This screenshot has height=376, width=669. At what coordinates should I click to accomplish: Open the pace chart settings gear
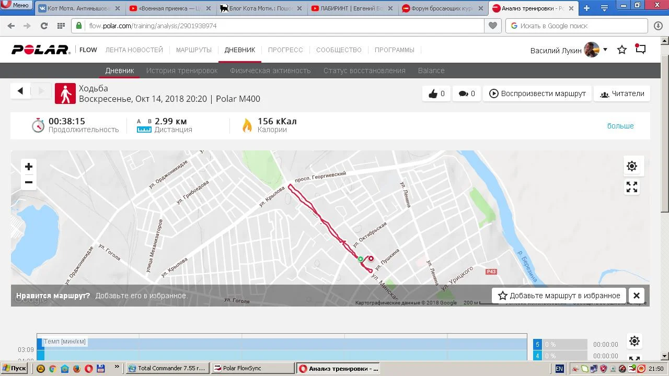coord(635,341)
